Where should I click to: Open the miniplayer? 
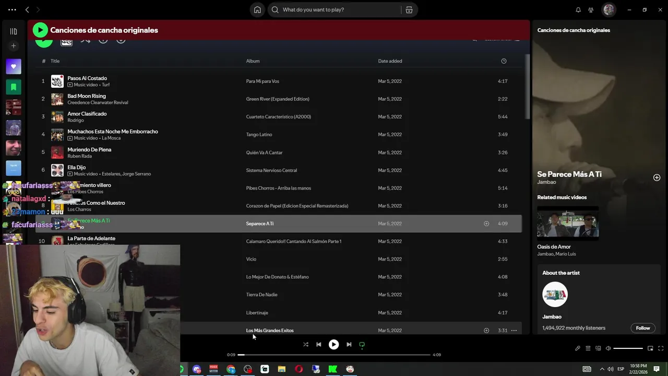(x=650, y=348)
